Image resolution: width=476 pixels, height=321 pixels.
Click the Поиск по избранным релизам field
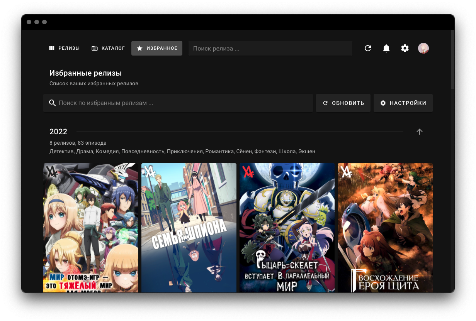pyautogui.click(x=178, y=103)
